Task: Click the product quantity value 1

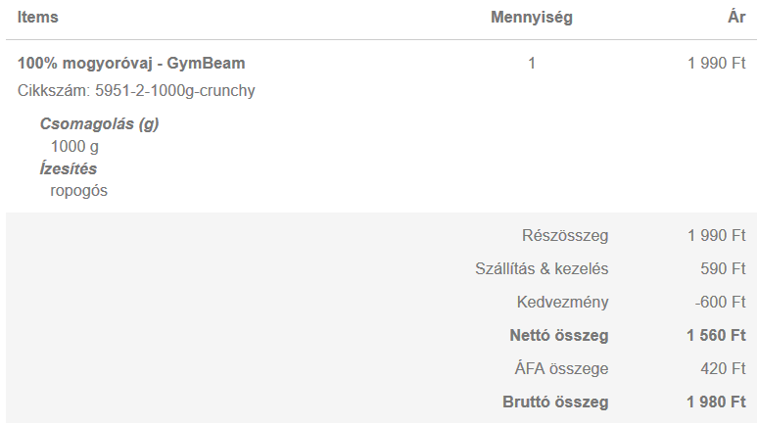Action: (x=532, y=64)
